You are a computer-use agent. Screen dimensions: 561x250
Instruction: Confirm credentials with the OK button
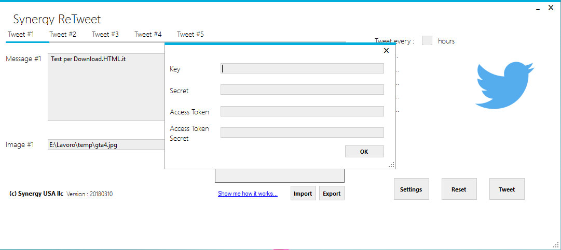[364, 152]
